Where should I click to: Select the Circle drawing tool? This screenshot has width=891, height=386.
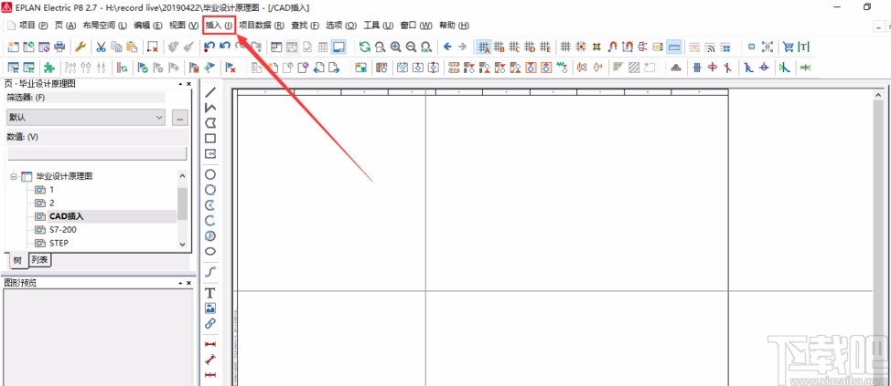click(x=210, y=174)
